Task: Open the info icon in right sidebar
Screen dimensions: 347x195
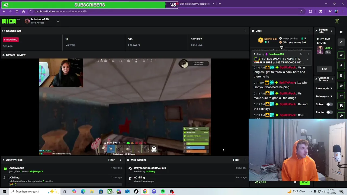Action: (x=341, y=32)
